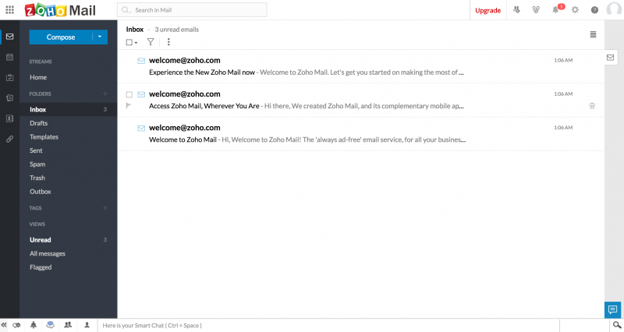The width and height of the screenshot is (624, 332).
Task: Click the Compose button
Action: coord(61,37)
